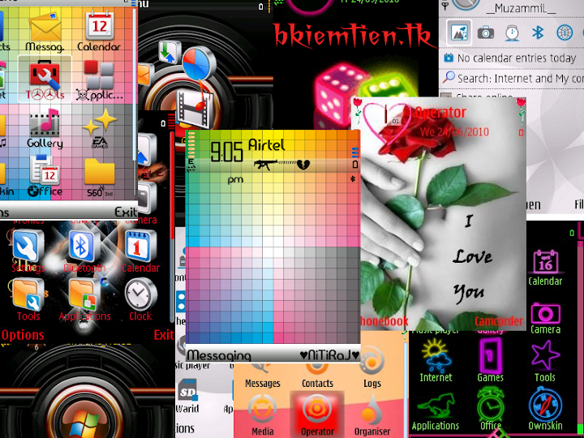Click the Windows logo orb

(x=85, y=423)
